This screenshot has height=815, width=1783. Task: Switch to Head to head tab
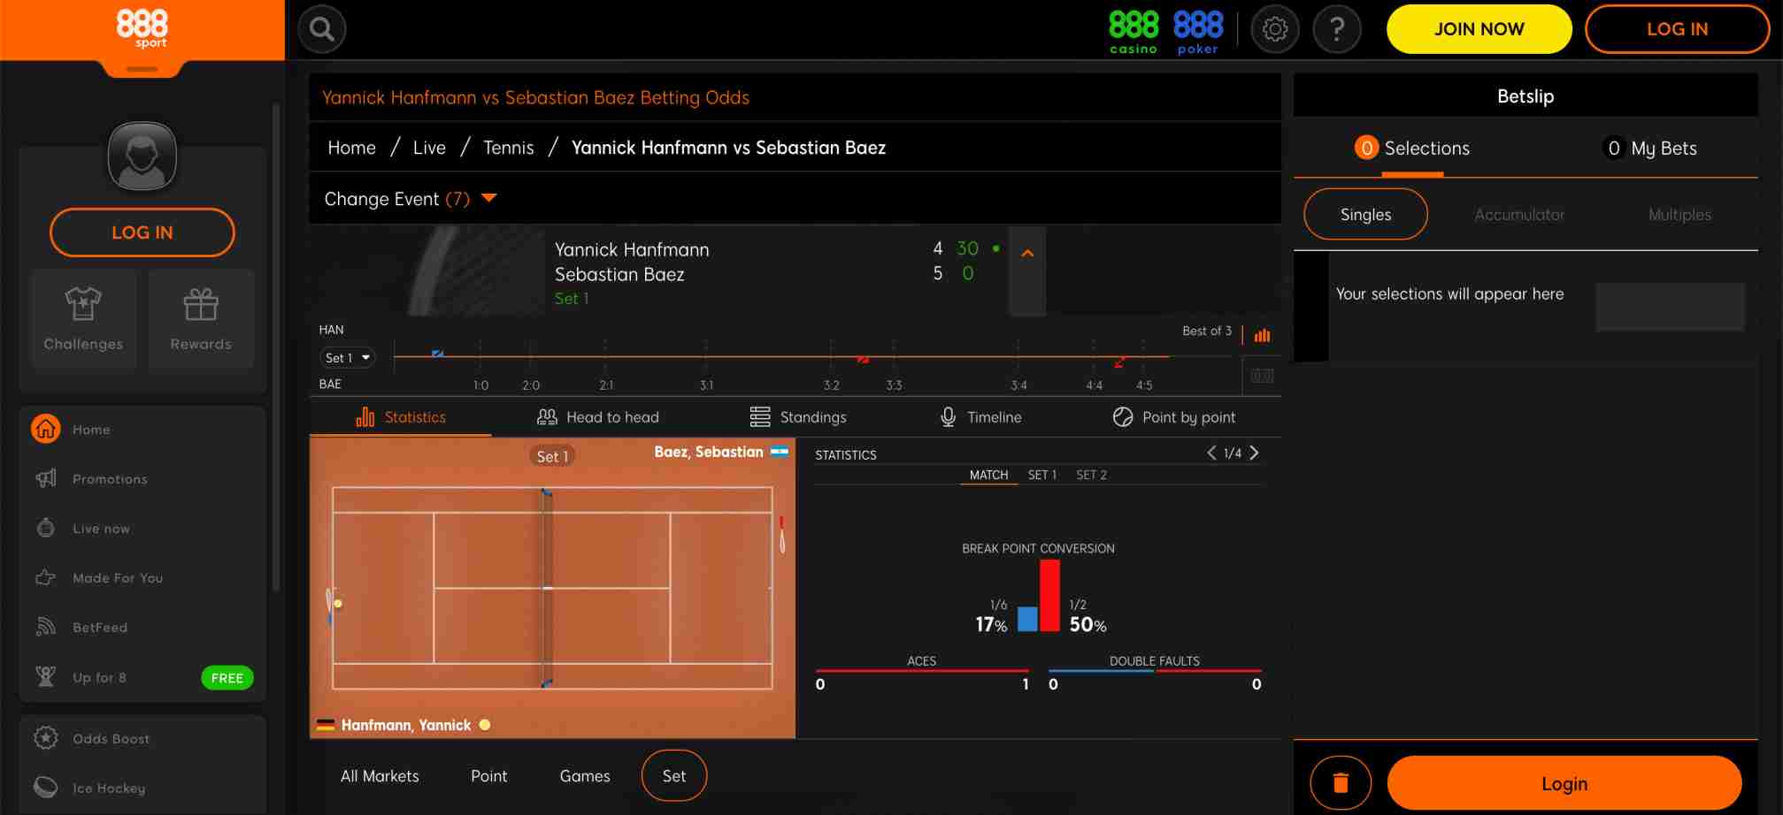pos(598,417)
